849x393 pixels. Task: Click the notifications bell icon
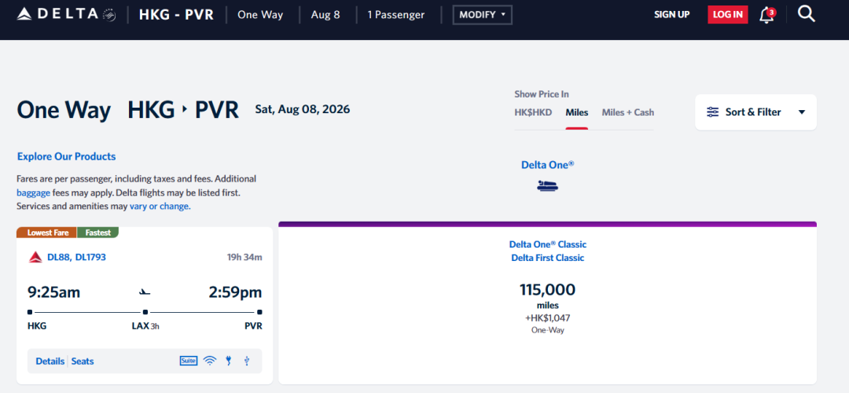click(766, 14)
